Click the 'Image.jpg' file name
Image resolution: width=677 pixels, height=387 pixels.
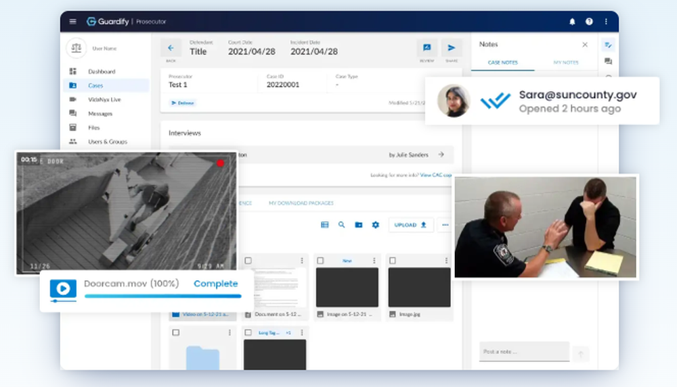[x=410, y=314]
